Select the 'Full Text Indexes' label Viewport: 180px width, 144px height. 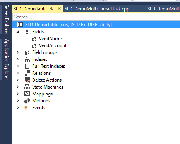click(x=48, y=66)
